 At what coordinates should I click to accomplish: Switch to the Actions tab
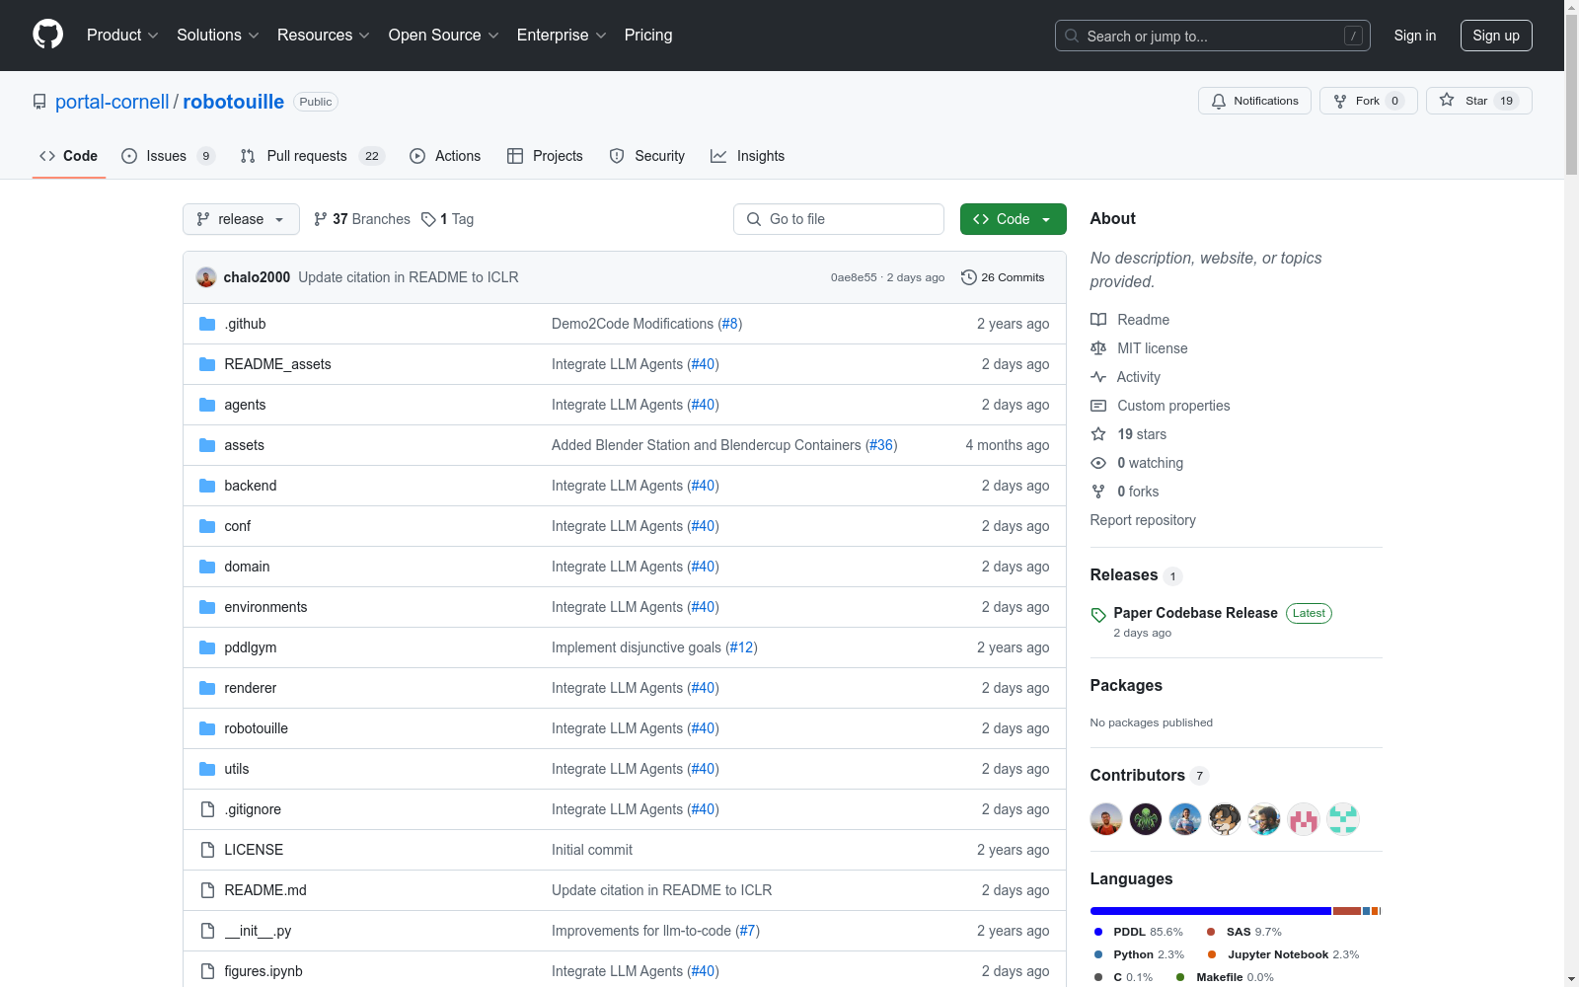tap(445, 156)
